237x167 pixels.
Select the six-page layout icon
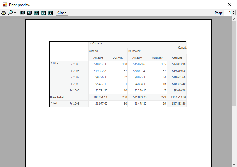51,13
